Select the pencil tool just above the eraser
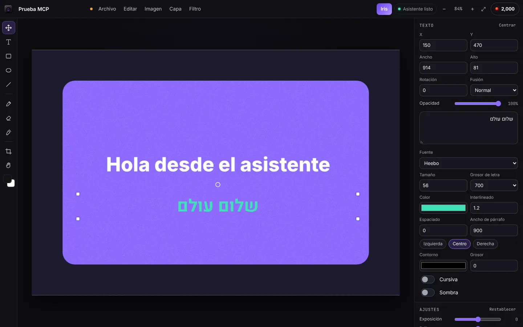 coord(9,104)
